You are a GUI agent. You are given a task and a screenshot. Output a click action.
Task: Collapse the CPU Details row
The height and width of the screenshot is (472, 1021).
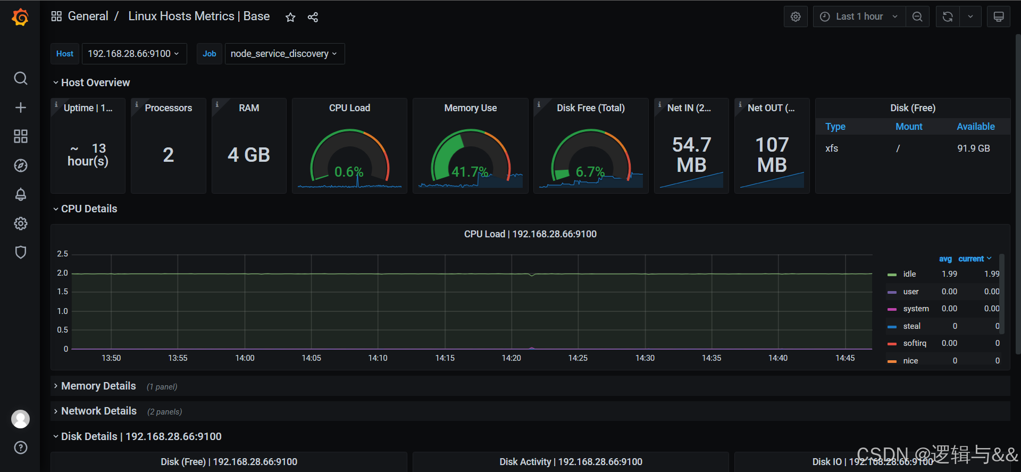pos(85,209)
